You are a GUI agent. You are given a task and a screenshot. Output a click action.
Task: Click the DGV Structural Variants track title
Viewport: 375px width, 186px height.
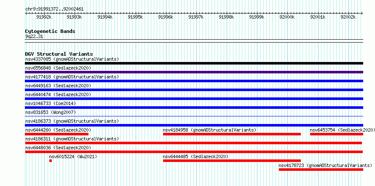pos(59,54)
